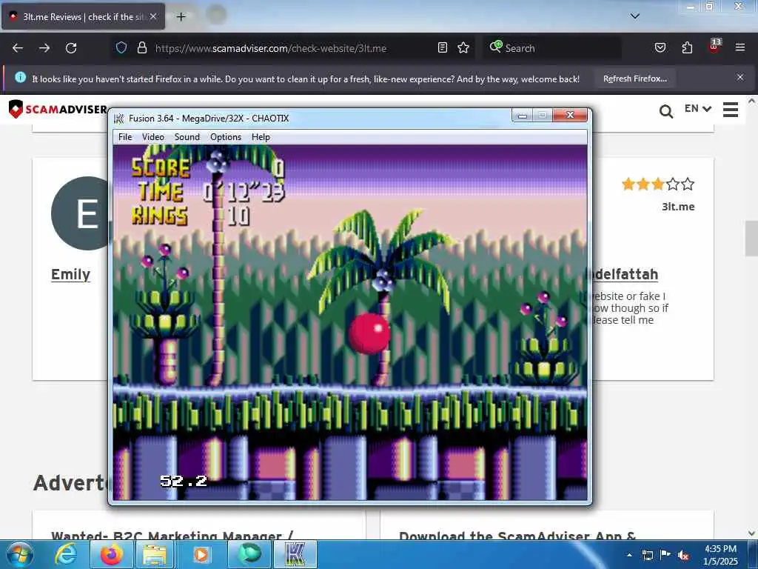Click the Fusion window title icon
This screenshot has height=569, width=758.
coord(119,118)
